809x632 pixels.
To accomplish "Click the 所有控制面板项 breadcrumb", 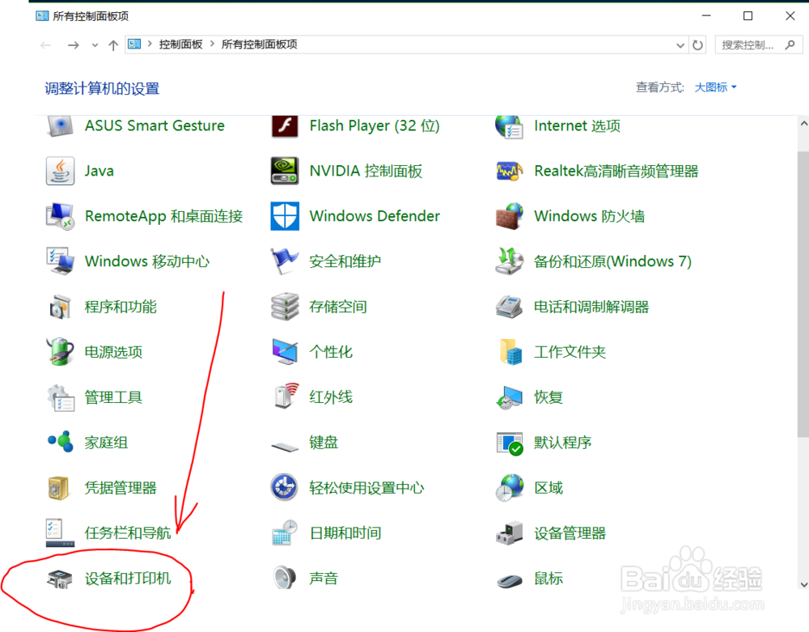I will coord(260,45).
